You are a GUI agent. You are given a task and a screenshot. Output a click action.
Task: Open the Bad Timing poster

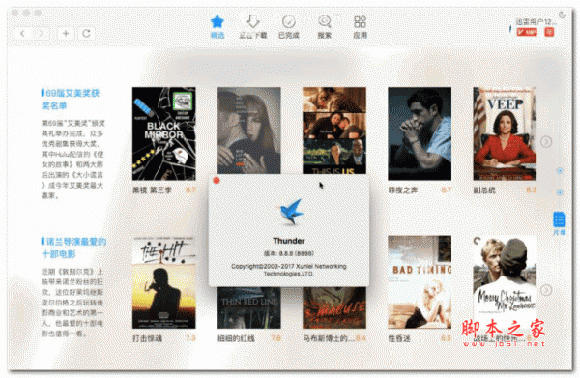tap(420, 282)
